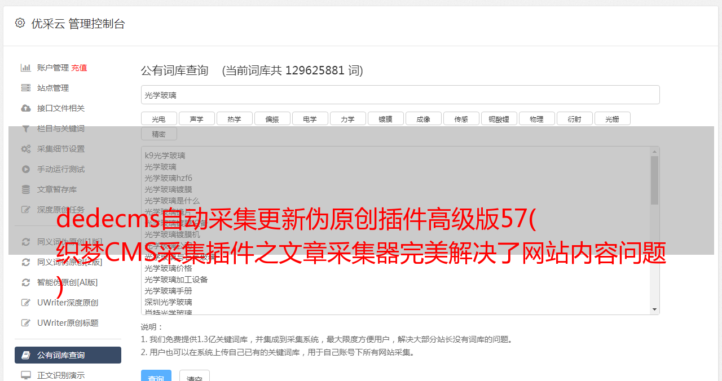Open UWriter深度原创 edit icon
722x381 pixels.
click(25, 303)
